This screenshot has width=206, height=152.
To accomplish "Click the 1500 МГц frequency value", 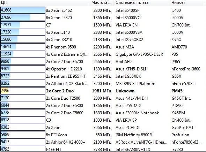I will [x=102, y=25].
